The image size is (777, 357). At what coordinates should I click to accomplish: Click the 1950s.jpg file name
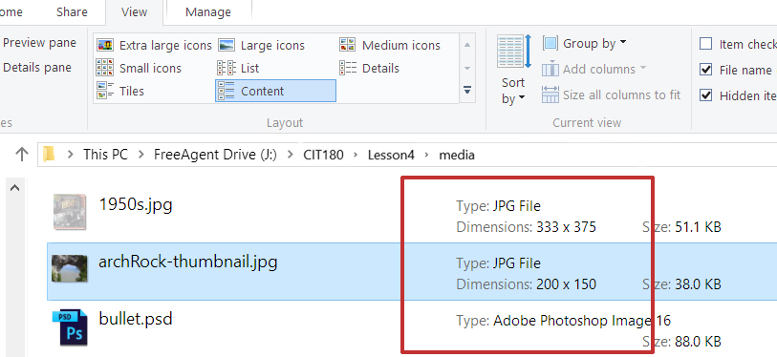point(136,204)
